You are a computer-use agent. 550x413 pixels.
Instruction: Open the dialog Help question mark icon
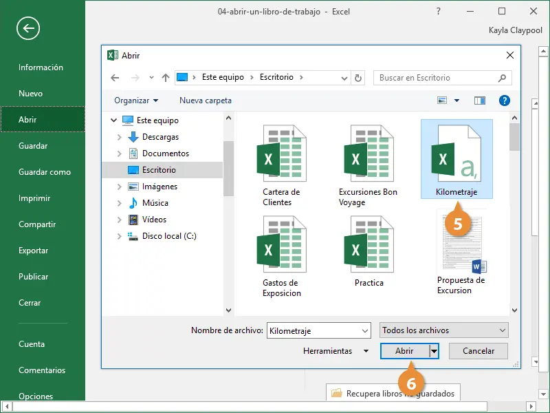tap(504, 100)
